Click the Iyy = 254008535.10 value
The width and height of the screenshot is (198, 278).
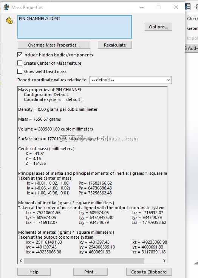tap(97, 247)
